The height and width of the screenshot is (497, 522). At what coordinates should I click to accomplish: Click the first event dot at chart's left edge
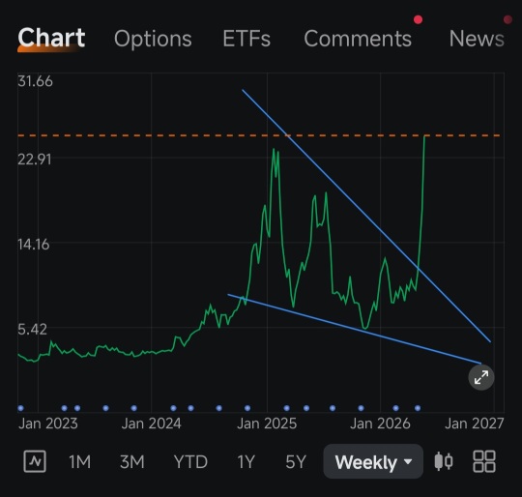click(21, 408)
